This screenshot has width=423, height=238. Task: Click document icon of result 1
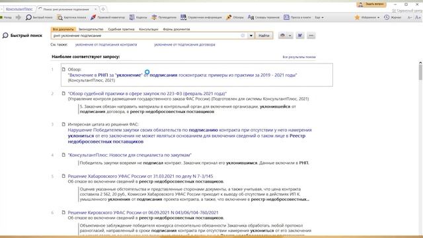[x=63, y=69]
